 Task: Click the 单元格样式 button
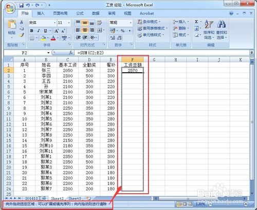151,35
